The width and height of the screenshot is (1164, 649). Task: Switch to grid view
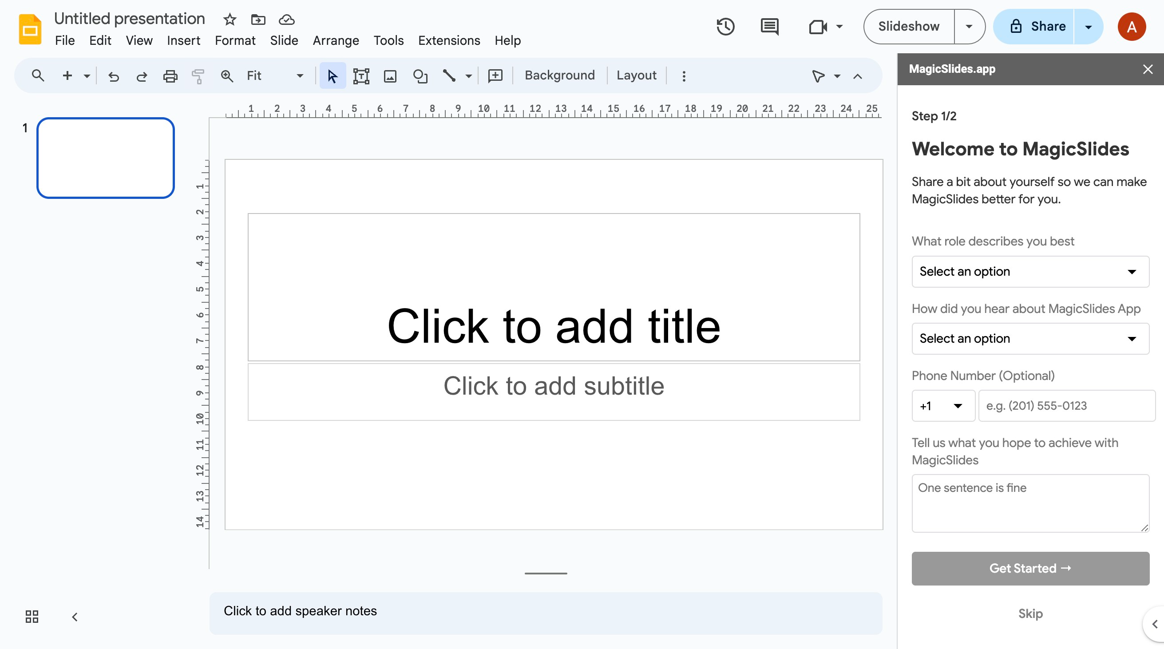coord(32,617)
